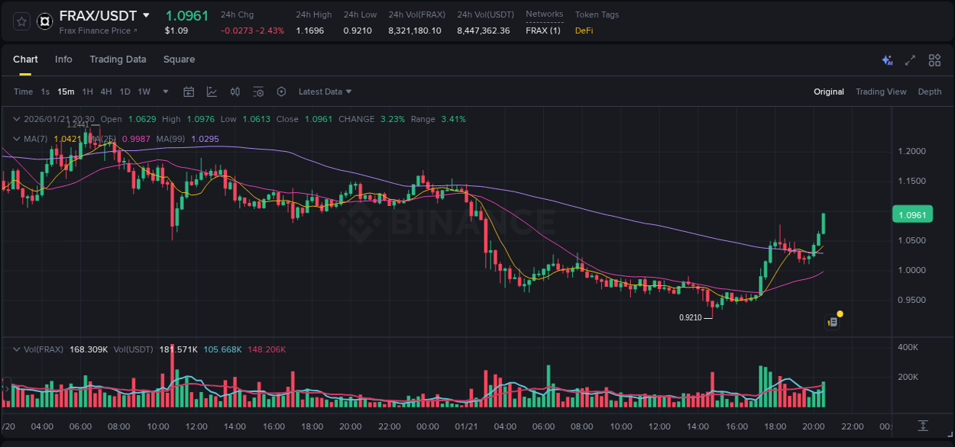The height and width of the screenshot is (447, 955).
Task: Open the calendar date-range picker
Action: tap(189, 91)
